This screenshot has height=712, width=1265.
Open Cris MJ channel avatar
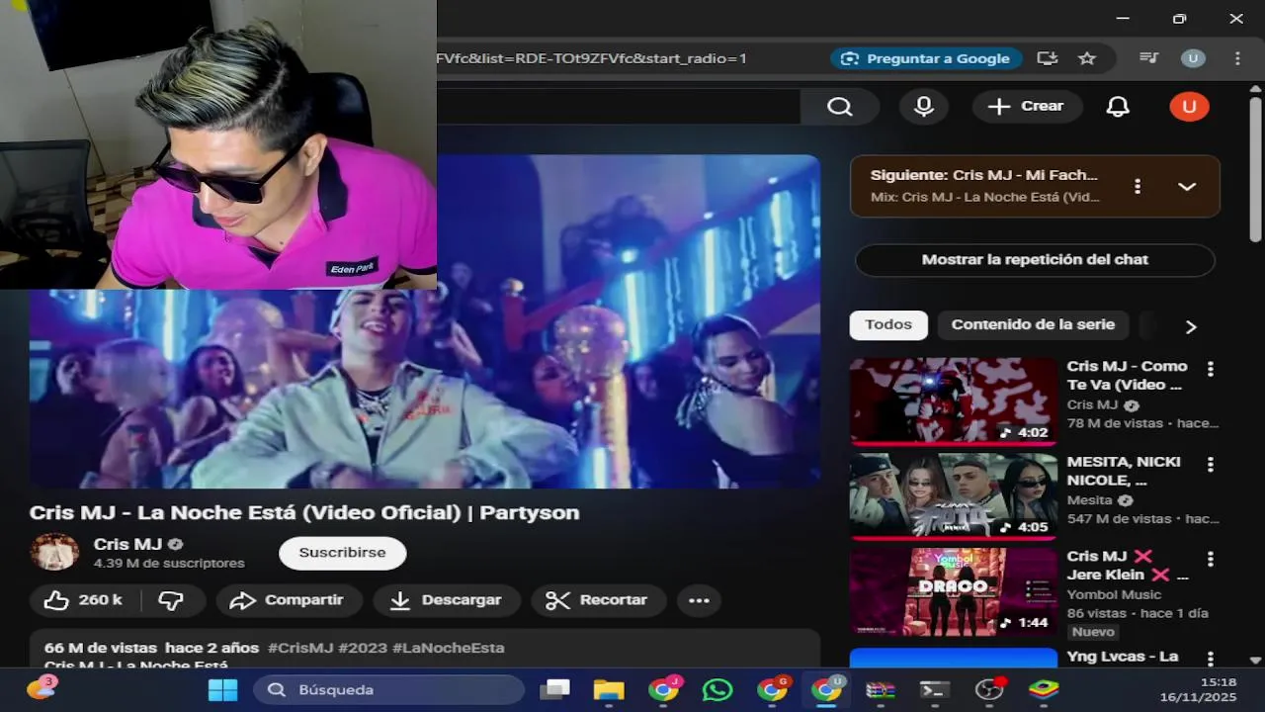[54, 552]
